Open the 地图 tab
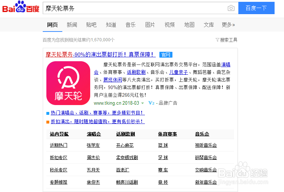The height and width of the screenshot is (192, 284). coord(189,25)
